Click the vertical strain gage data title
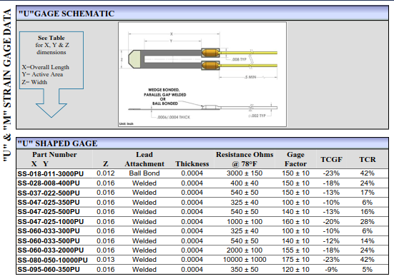Screen dimensions: 394x279 [7, 85]
